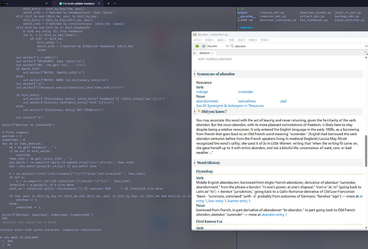Open the 编辑 (Edit) menu
368x249 pixels.
[x=221, y=40]
